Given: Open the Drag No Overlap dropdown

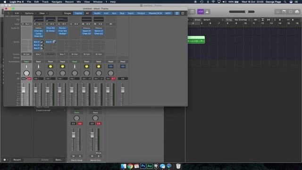Looking at the screenshot, I should coord(242,20).
